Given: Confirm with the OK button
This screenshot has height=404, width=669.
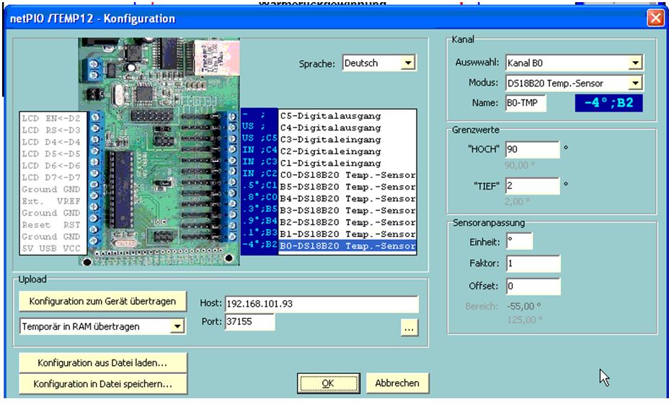Looking at the screenshot, I should (x=328, y=383).
